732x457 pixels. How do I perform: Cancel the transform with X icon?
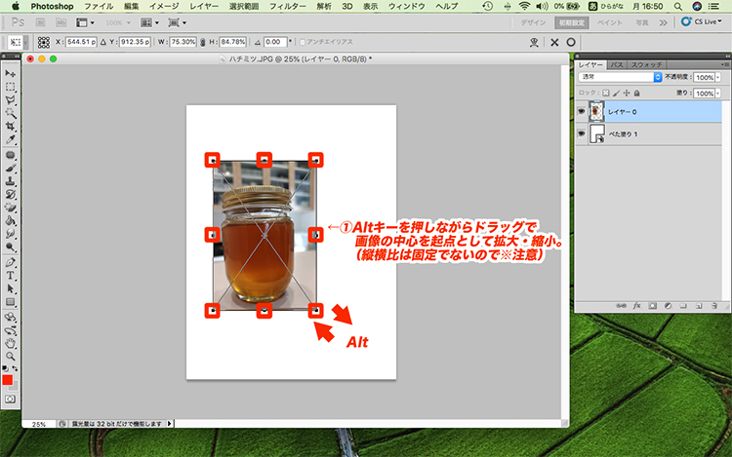coord(554,43)
